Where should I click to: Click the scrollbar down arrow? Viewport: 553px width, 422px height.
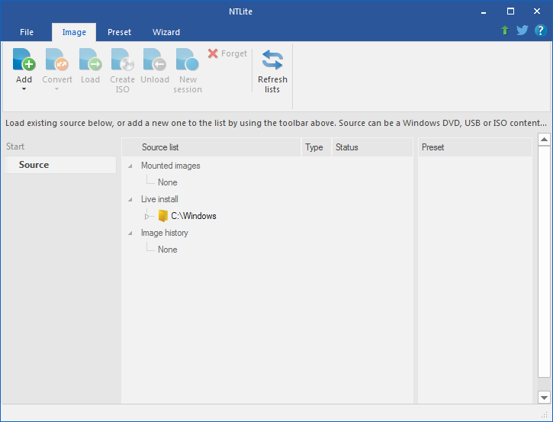[544, 398]
